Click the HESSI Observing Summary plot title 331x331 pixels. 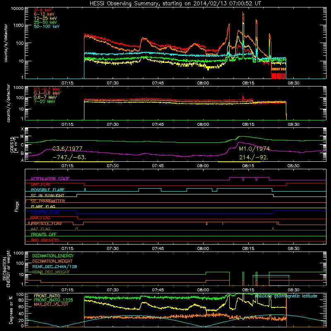pos(175,3)
